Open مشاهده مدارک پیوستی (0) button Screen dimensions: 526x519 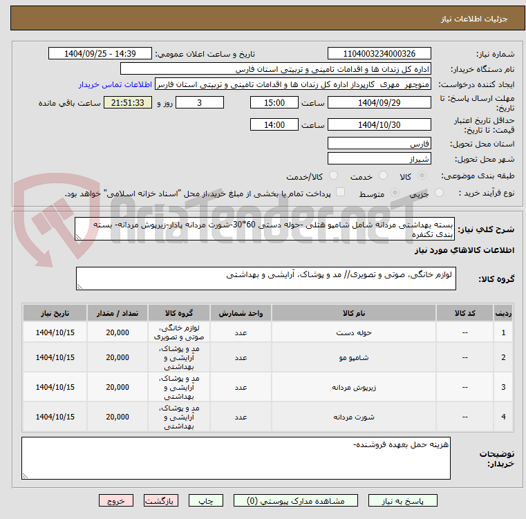click(x=296, y=500)
